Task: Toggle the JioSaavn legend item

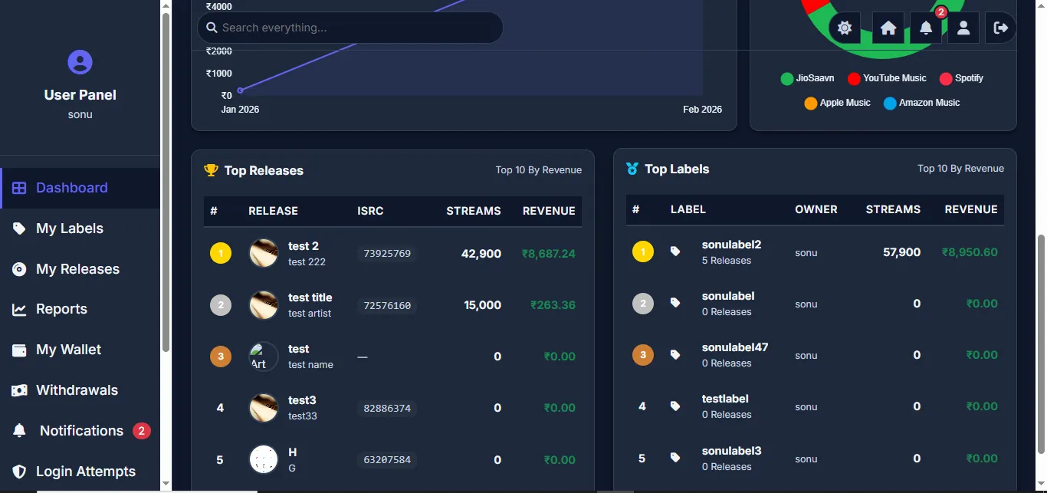Action: point(807,78)
